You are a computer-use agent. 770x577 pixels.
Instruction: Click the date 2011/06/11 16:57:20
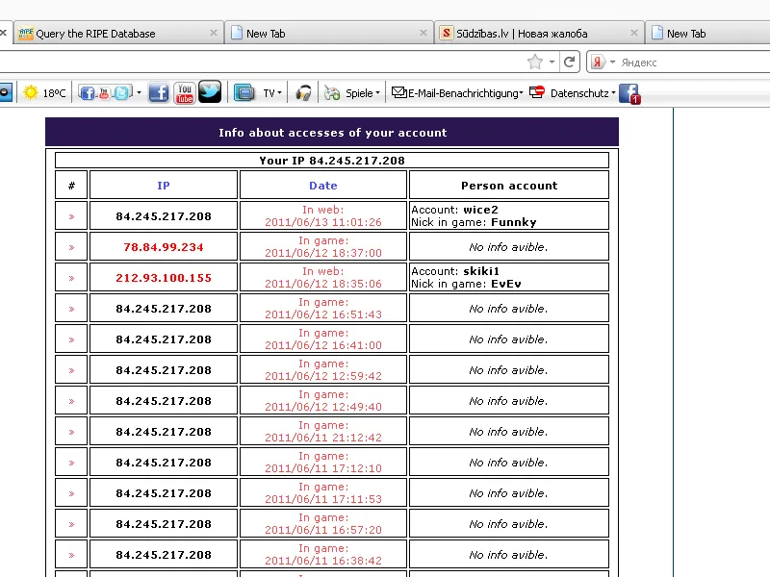[323, 531]
